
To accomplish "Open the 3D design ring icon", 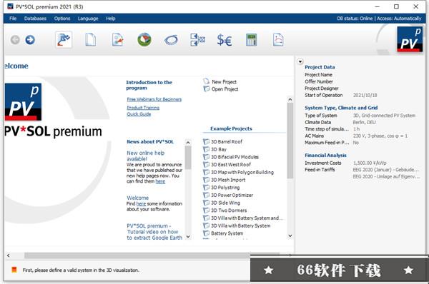I will pos(171,40).
